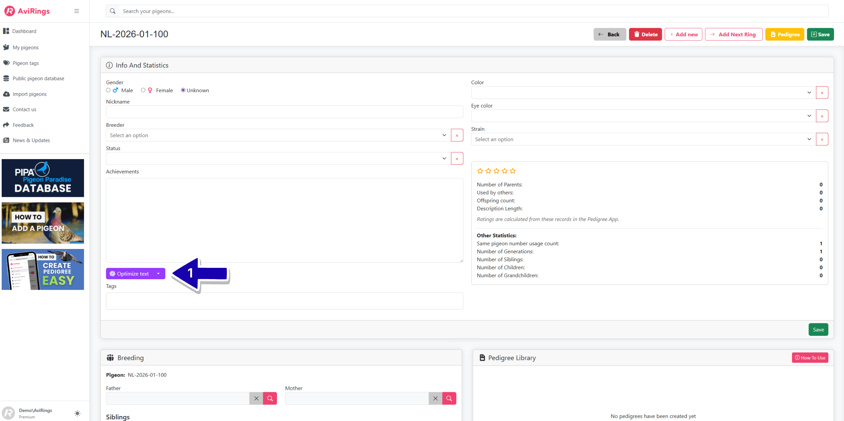Toggle light/dark theme sun icon
The image size is (844, 421).
pyautogui.click(x=77, y=413)
